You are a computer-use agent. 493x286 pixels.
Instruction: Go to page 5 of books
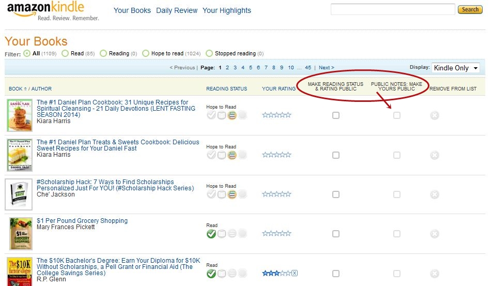click(x=251, y=68)
